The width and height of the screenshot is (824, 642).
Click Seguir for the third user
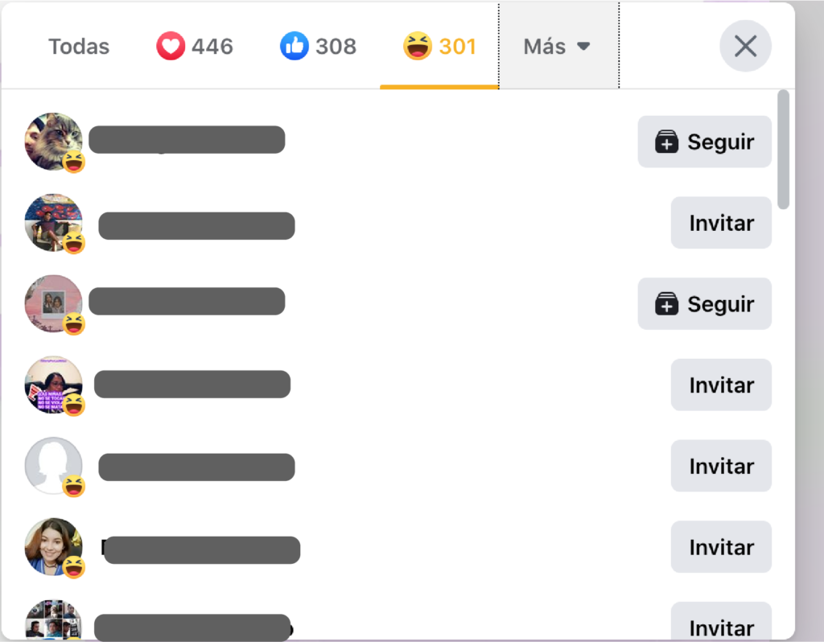[x=704, y=303]
